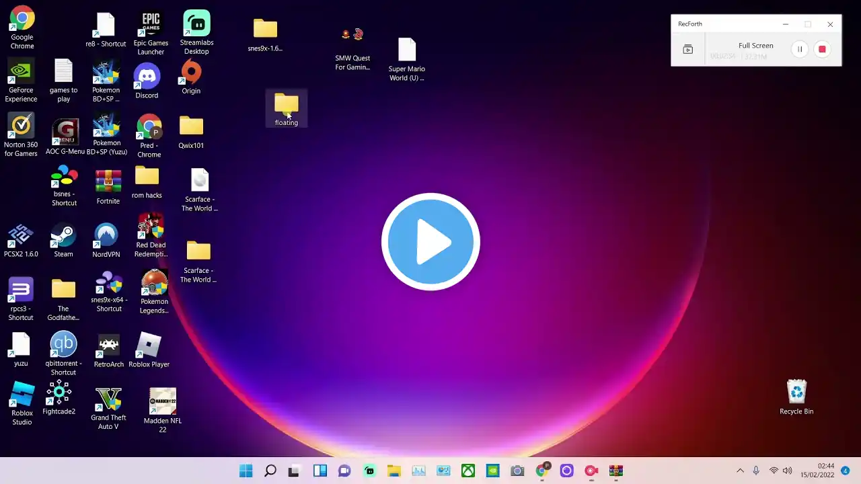Open the notification center badge
Viewport: 861px width, 484px height.
(845, 471)
